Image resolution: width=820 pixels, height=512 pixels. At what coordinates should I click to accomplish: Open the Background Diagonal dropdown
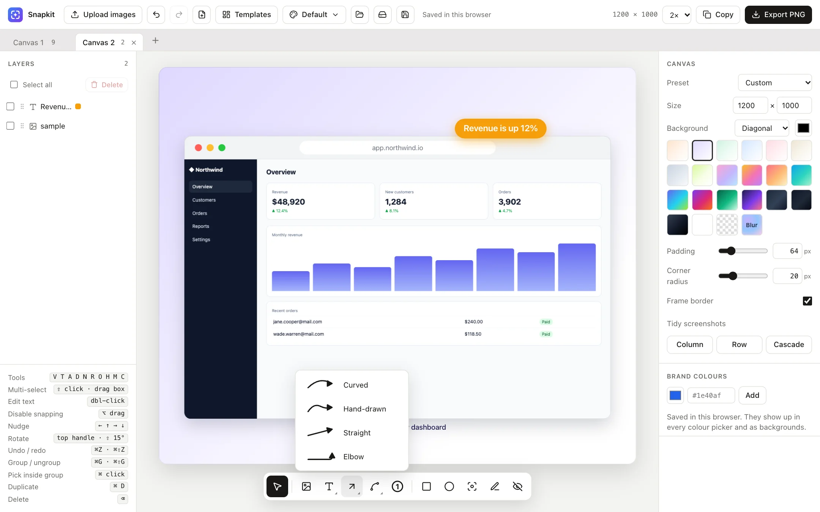click(762, 128)
